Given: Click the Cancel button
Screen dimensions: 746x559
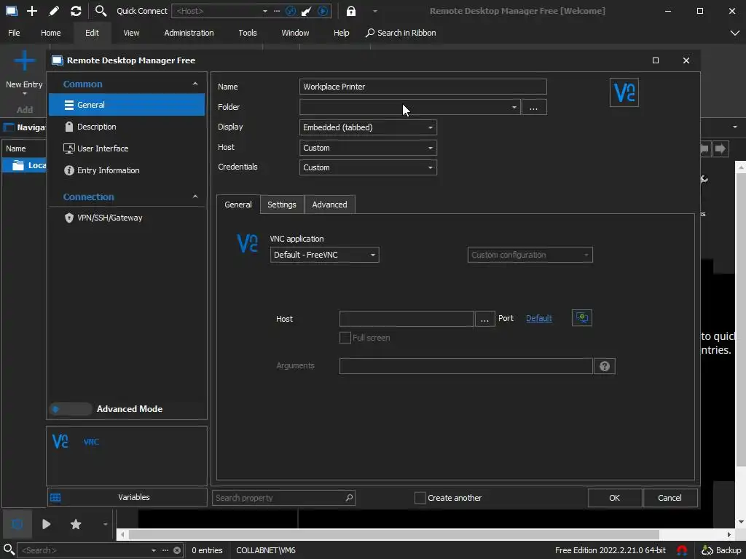Looking at the screenshot, I should coord(670,498).
